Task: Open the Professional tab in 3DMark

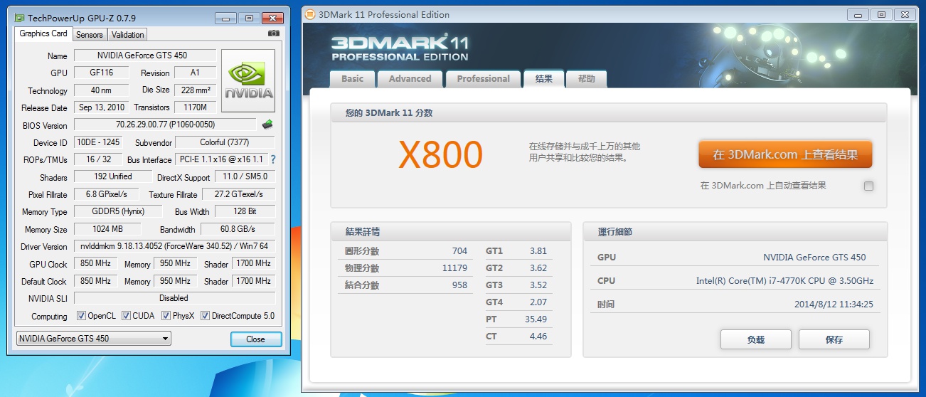Action: (x=483, y=79)
